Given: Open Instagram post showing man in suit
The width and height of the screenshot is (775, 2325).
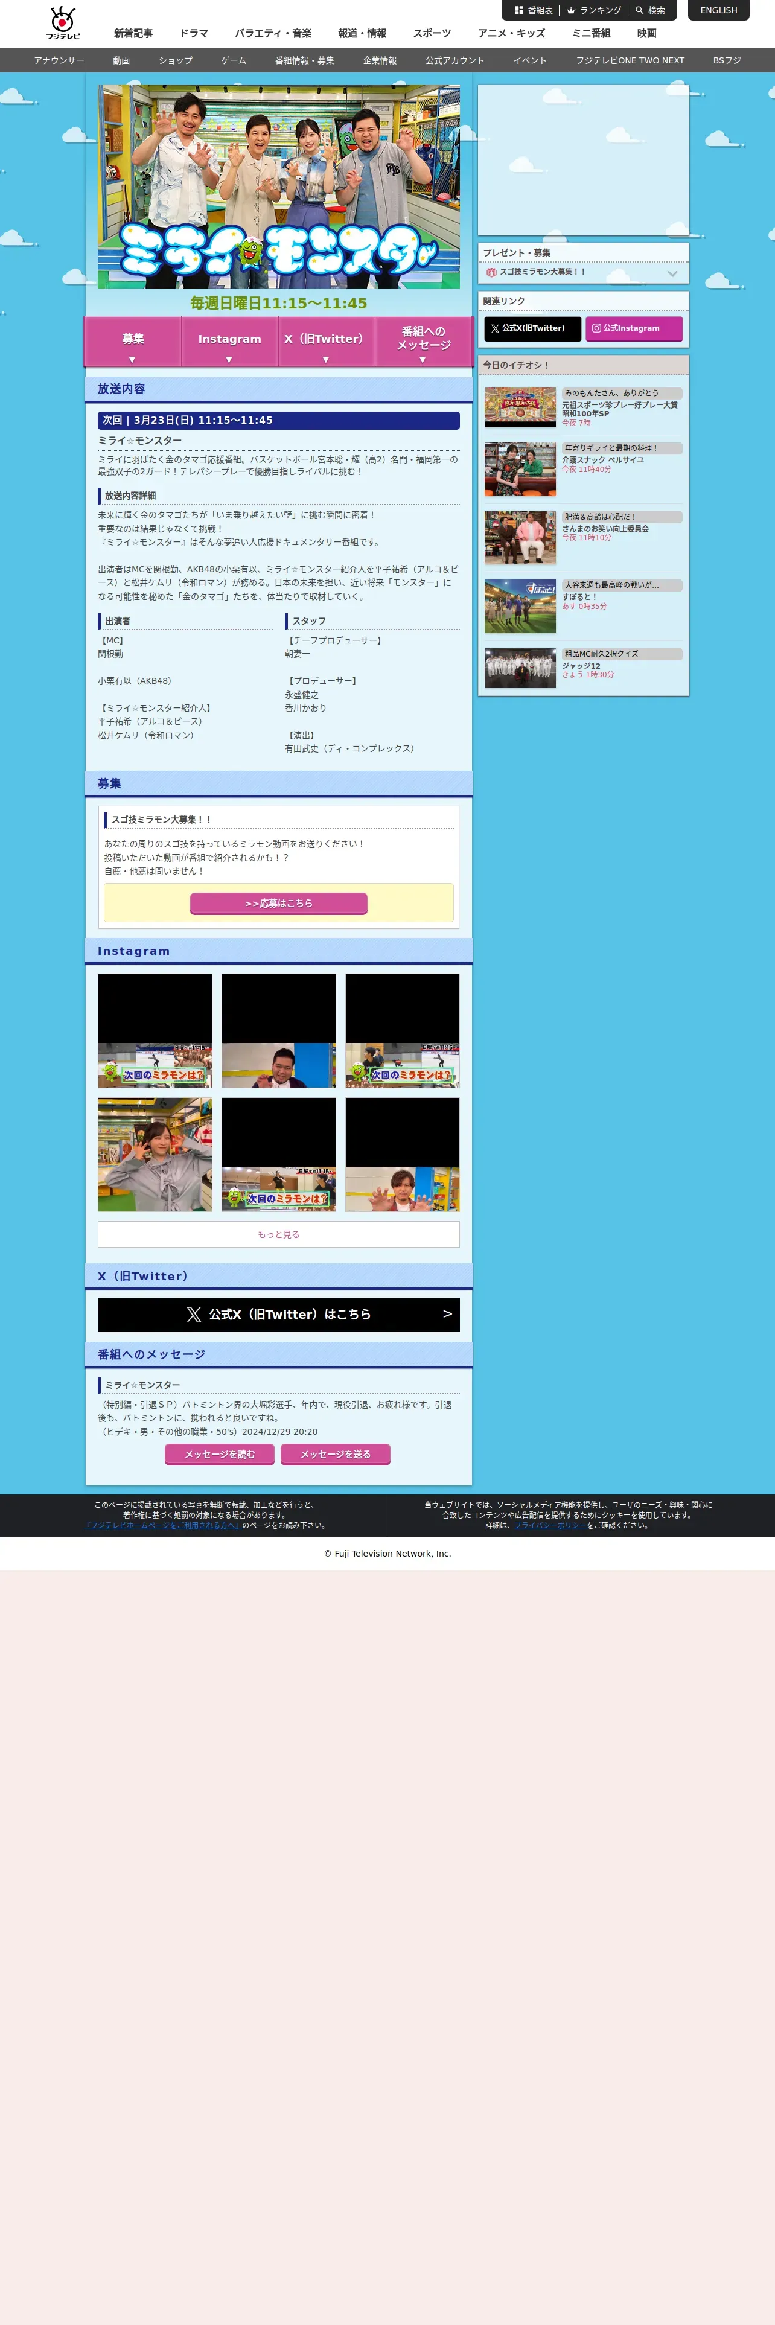Looking at the screenshot, I should (x=279, y=1031).
